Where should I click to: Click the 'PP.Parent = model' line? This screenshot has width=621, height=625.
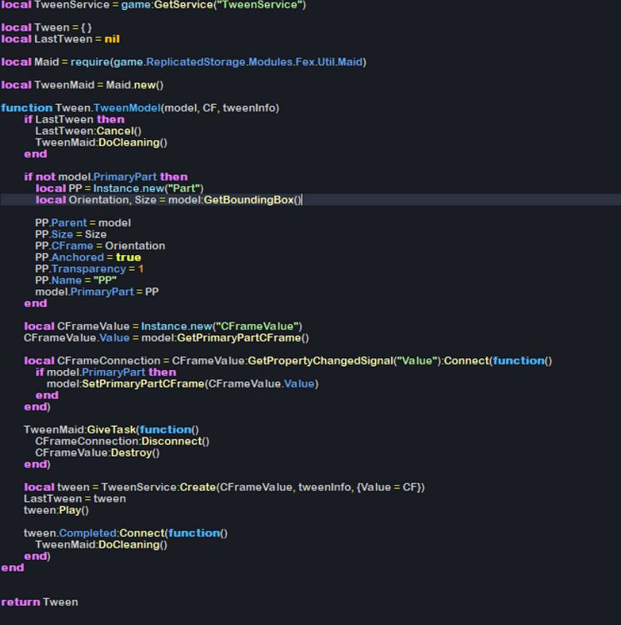click(83, 222)
